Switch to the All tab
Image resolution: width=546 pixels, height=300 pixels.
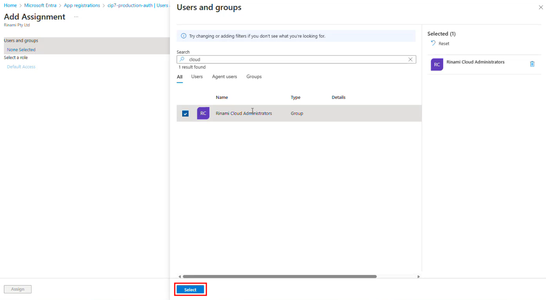[x=179, y=77]
